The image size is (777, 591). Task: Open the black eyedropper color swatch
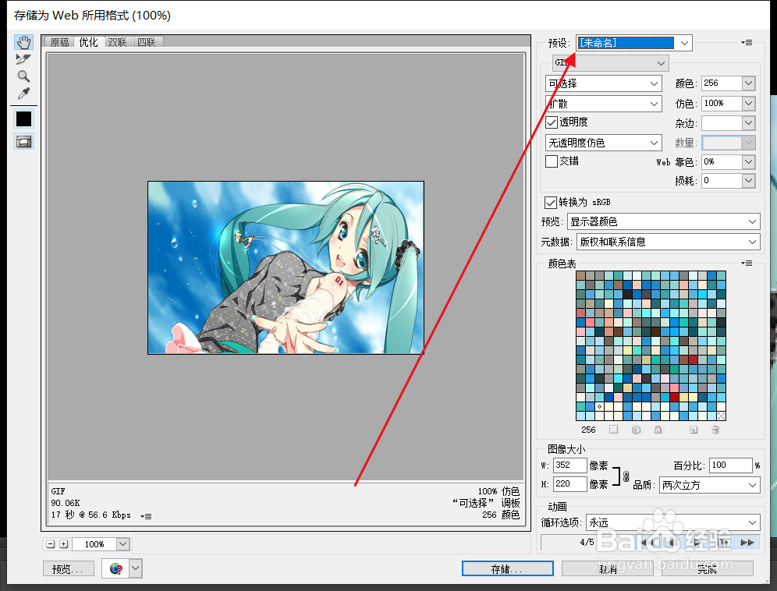(x=23, y=119)
